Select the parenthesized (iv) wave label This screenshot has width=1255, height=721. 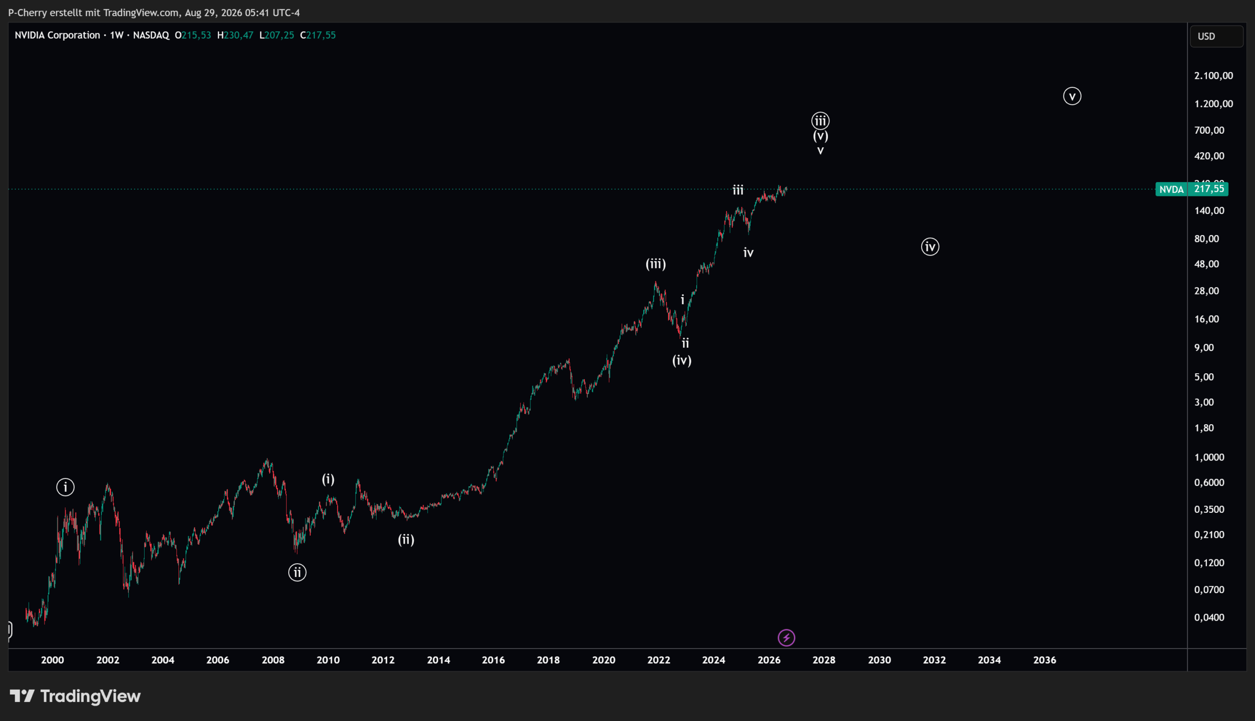point(682,360)
